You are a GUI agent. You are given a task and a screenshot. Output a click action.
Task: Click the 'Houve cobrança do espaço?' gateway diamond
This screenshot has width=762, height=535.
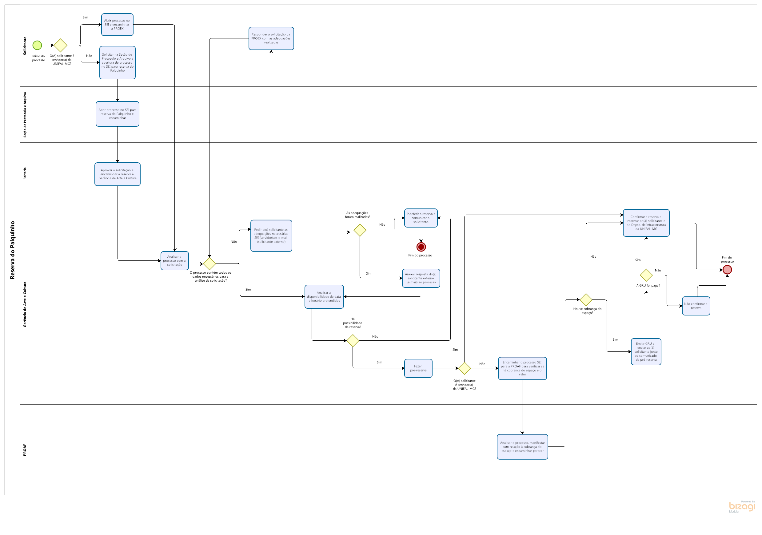pyautogui.click(x=586, y=299)
